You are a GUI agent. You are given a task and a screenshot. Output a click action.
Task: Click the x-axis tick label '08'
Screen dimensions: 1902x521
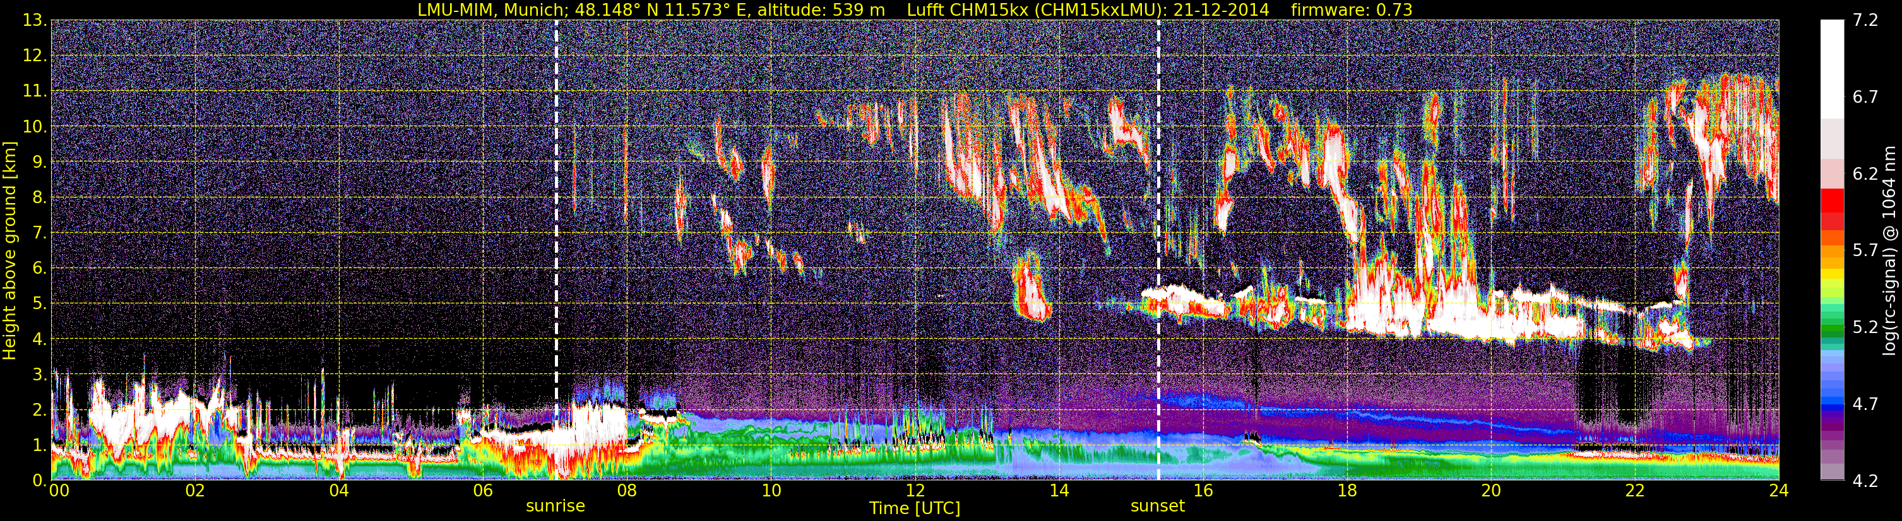click(x=626, y=491)
